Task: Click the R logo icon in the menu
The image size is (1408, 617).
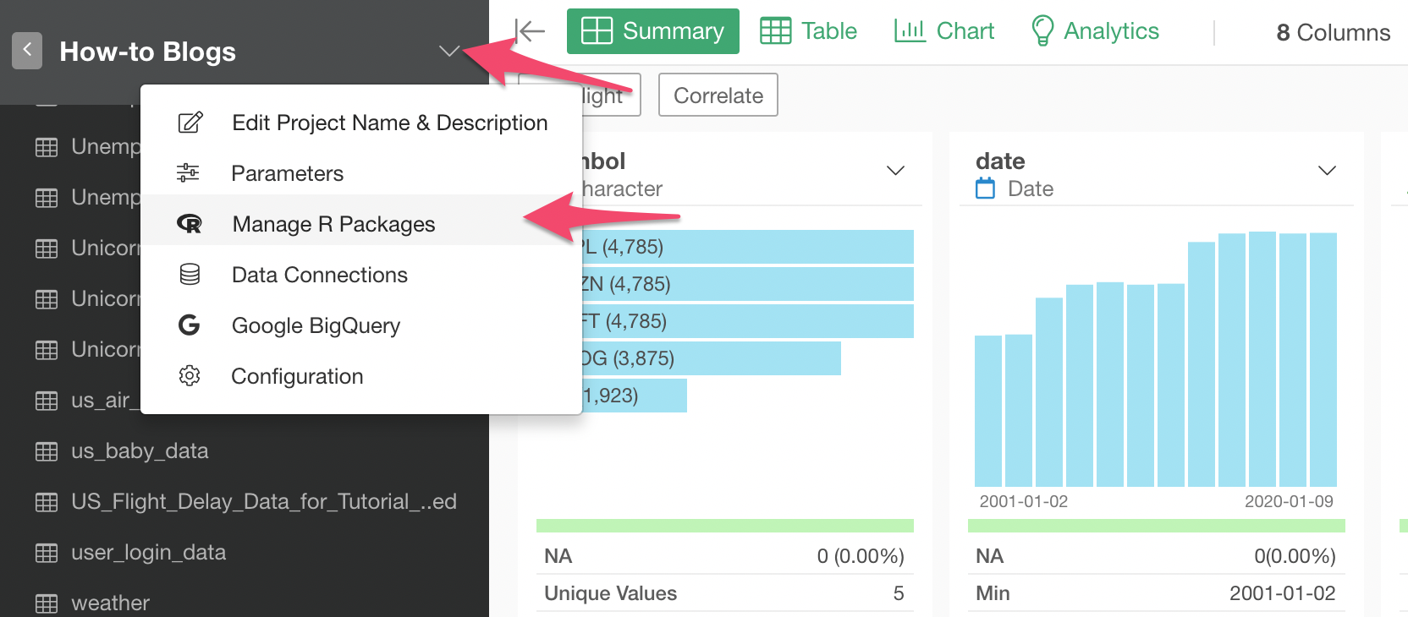Action: point(189,224)
